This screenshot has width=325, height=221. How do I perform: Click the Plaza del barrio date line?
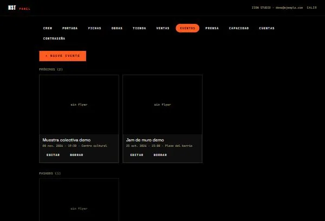click(159, 146)
